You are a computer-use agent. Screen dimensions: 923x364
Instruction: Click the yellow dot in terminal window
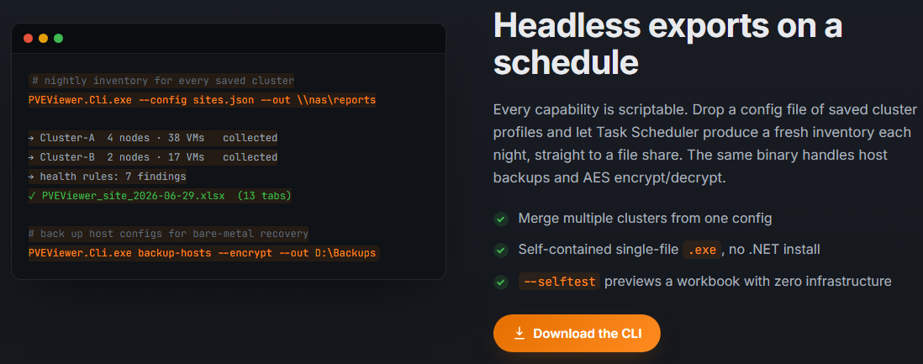(43, 39)
